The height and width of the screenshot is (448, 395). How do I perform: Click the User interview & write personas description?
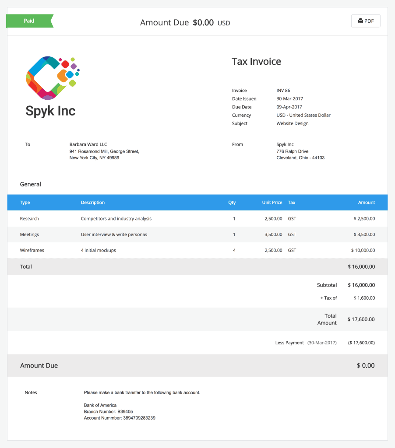coord(114,234)
